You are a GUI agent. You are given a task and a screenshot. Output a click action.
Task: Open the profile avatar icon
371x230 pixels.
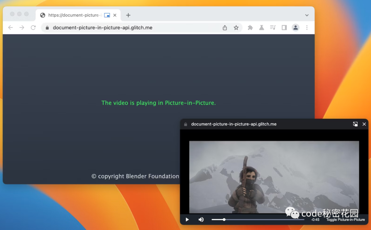pyautogui.click(x=295, y=28)
